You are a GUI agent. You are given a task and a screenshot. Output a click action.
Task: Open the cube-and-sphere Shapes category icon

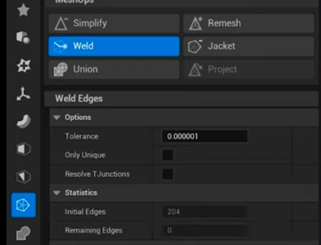(x=23, y=38)
